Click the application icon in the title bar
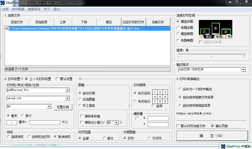Image resolution: width=252 pixels, height=149 pixels. (3, 2)
